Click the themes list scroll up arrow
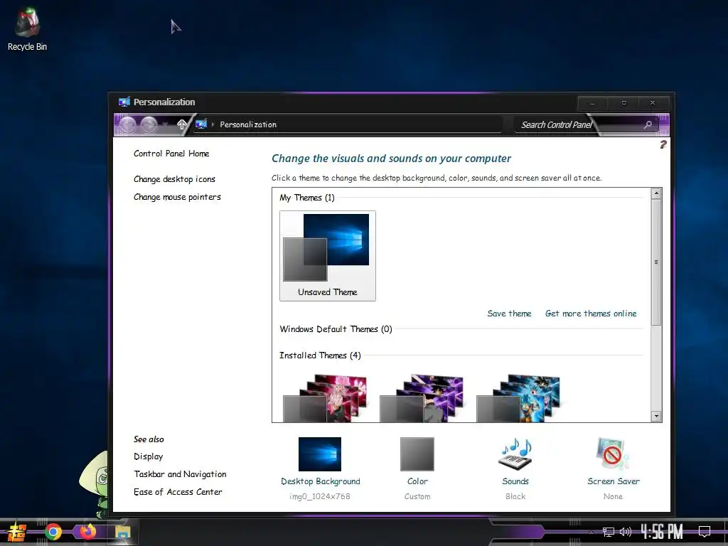728x546 pixels. pos(656,193)
